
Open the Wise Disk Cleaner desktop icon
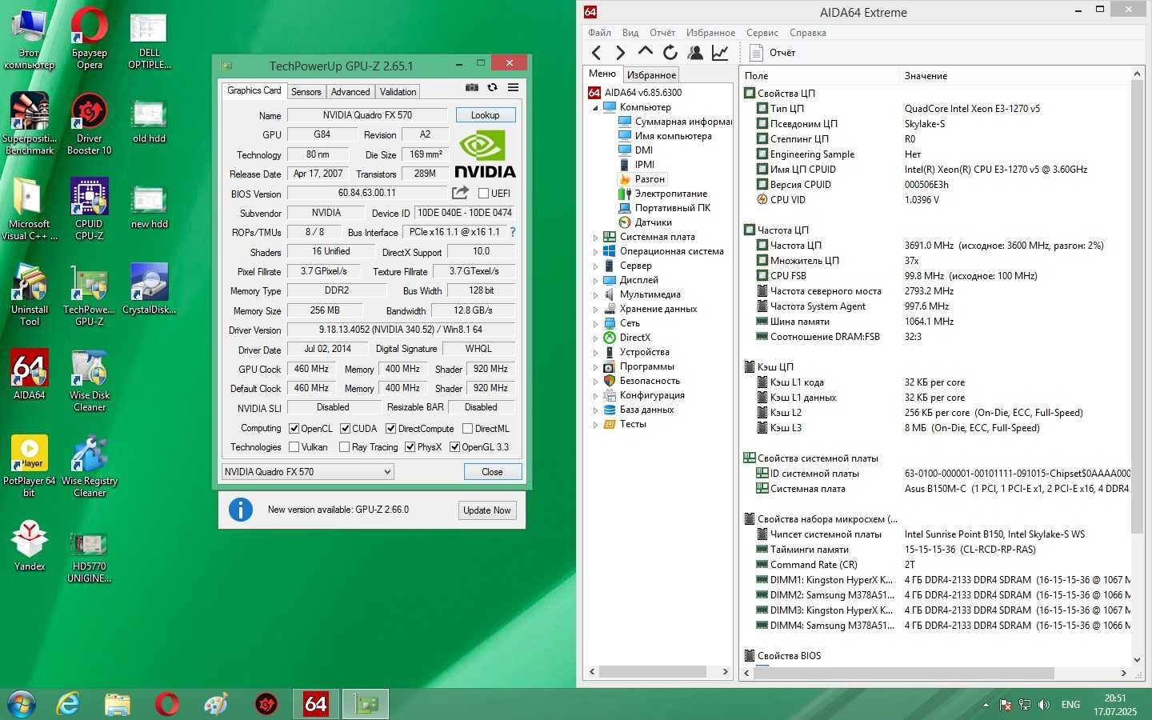point(90,381)
